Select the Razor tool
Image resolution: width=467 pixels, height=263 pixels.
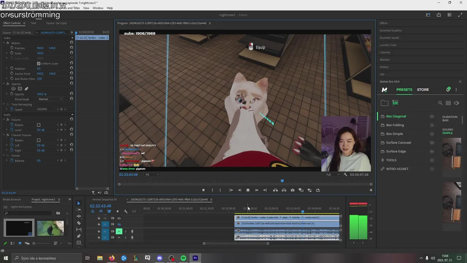pos(79,223)
